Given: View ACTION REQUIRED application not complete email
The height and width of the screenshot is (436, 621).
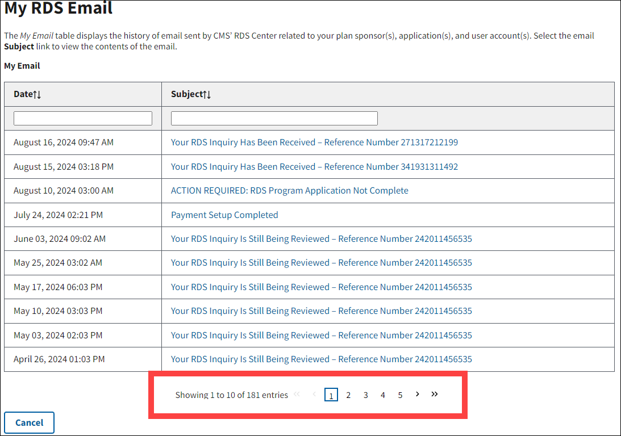Looking at the screenshot, I should [x=289, y=191].
